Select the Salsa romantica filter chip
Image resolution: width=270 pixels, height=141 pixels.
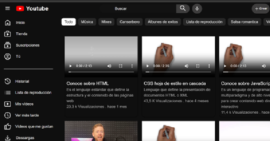pos(244,22)
